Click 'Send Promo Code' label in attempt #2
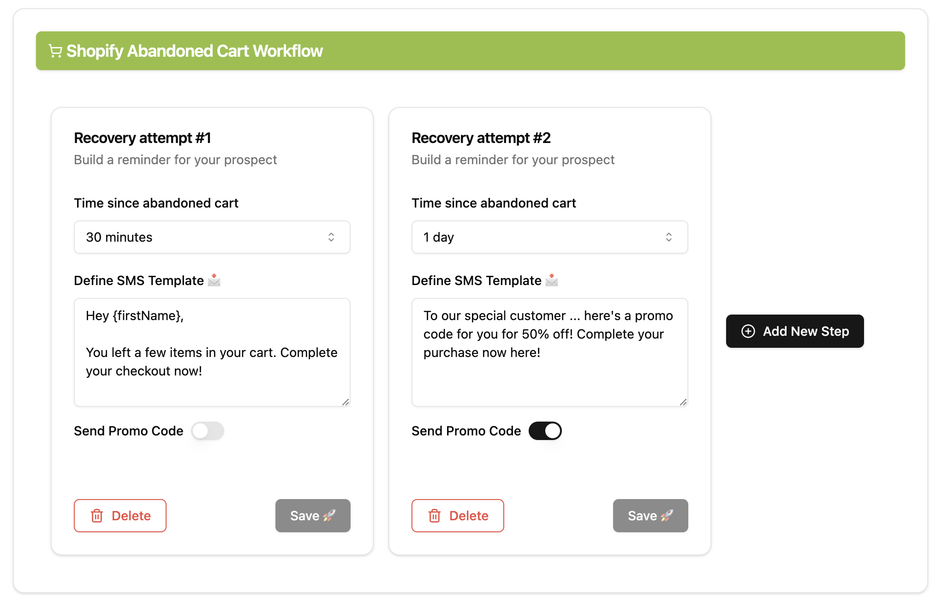The width and height of the screenshot is (942, 607). coord(466,431)
